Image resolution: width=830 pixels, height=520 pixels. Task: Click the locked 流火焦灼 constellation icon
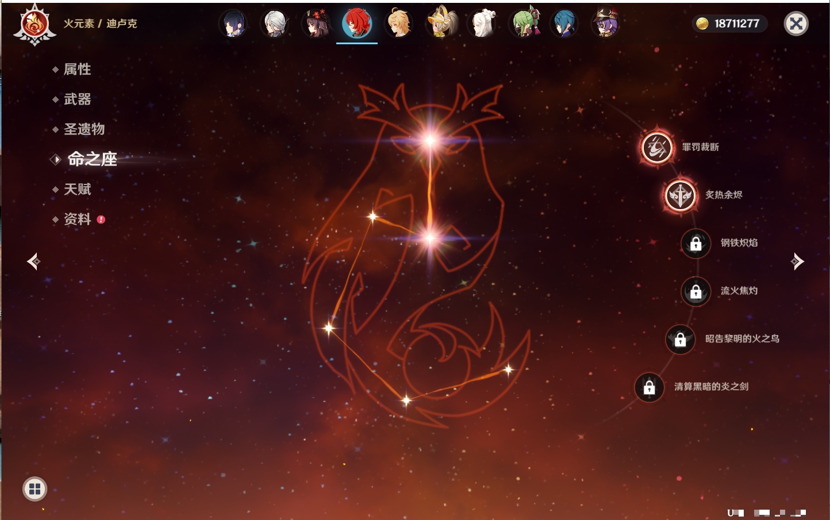click(695, 291)
